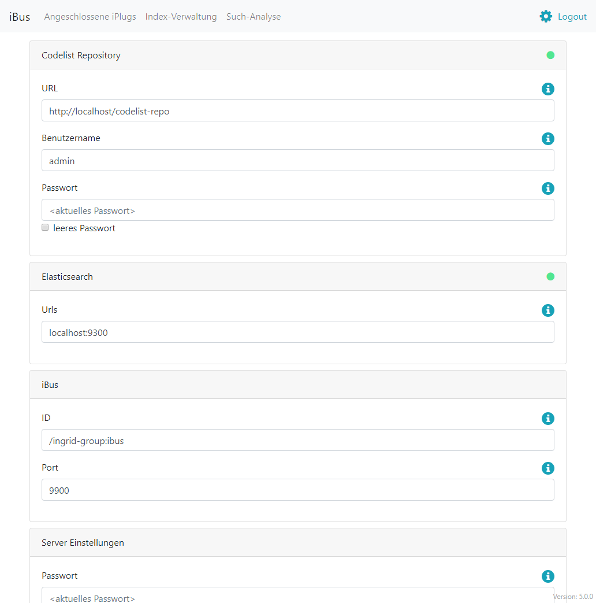Open the Such-Analyse menu item
Image resolution: width=596 pixels, height=603 pixels.
pyautogui.click(x=254, y=17)
